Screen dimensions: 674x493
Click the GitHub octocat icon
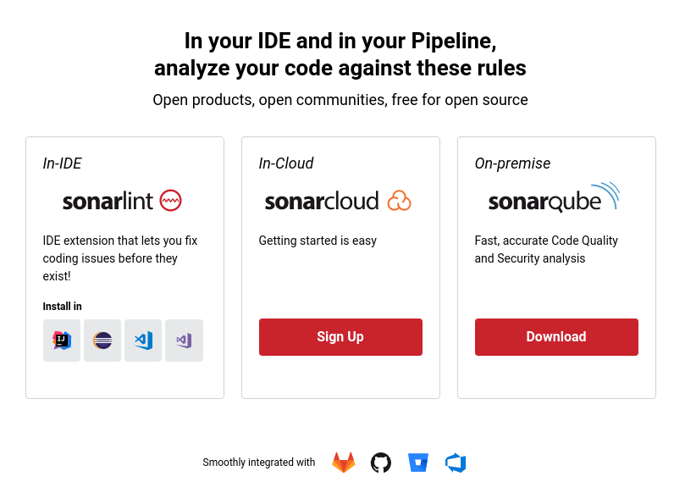click(381, 463)
